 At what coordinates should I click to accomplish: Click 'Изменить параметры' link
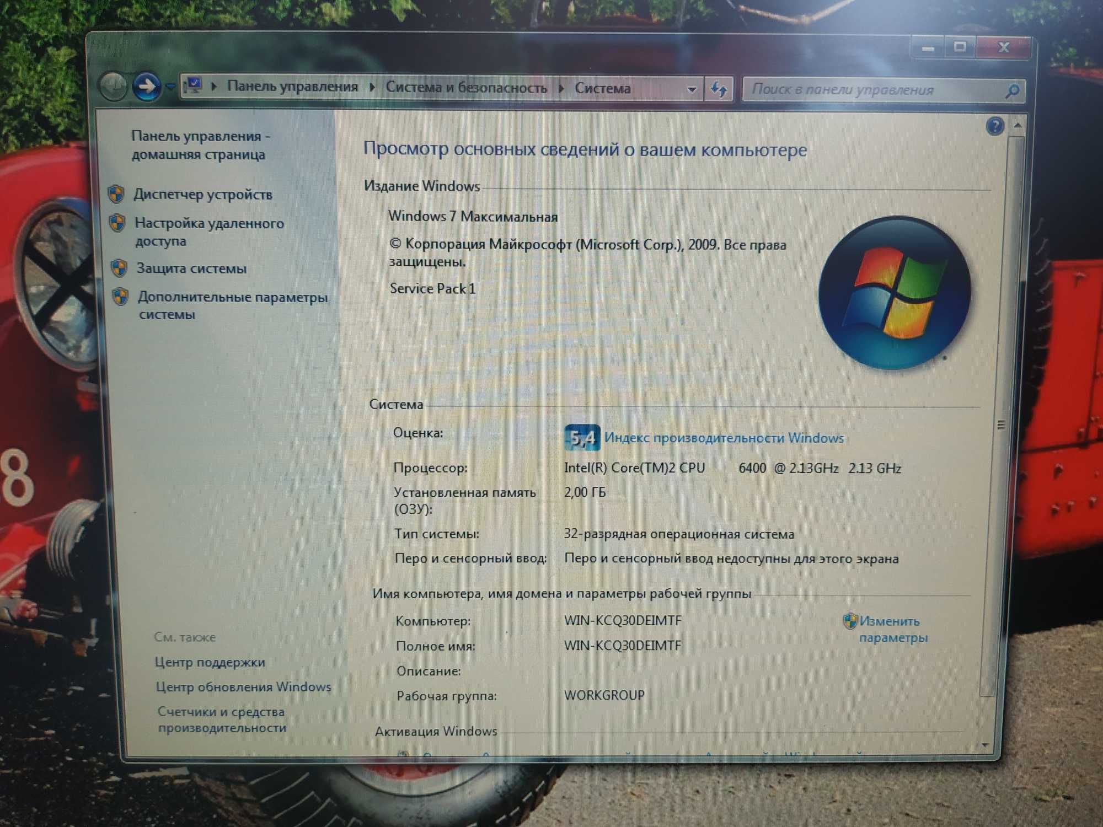pyautogui.click(x=893, y=629)
